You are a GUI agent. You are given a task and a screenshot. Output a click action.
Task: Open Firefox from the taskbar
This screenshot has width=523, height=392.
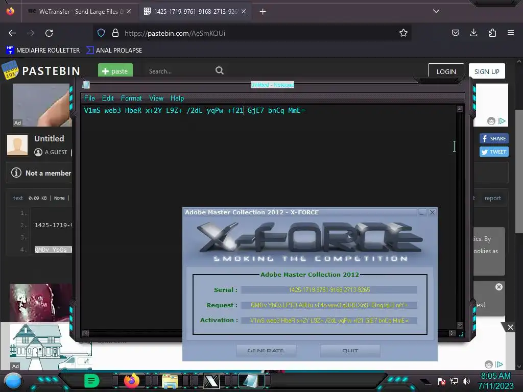[131, 381]
